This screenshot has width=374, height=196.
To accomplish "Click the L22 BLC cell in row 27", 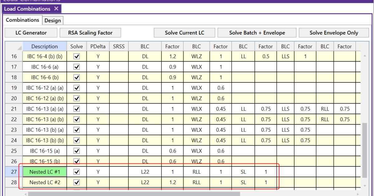I will pyautogui.click(x=145, y=172).
